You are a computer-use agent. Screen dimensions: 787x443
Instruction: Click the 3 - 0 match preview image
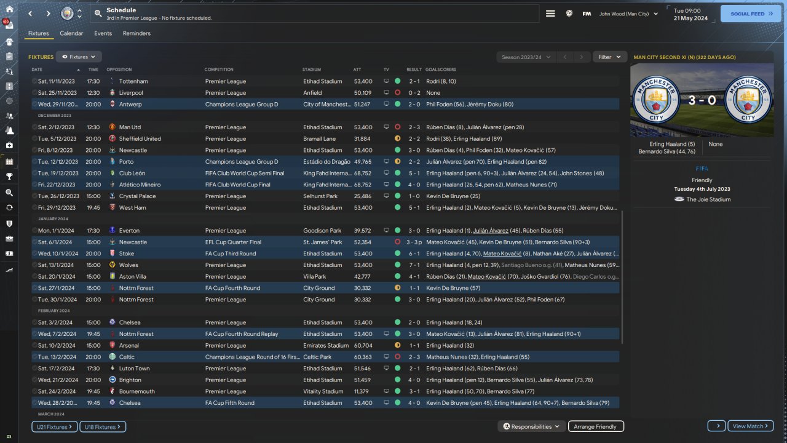pyautogui.click(x=702, y=100)
